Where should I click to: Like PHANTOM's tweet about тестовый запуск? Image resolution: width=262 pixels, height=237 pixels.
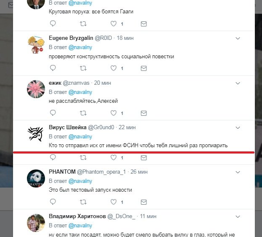point(114,202)
